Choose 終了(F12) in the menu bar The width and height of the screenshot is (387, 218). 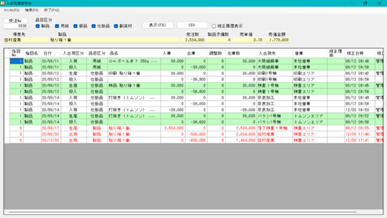[x=52, y=10]
